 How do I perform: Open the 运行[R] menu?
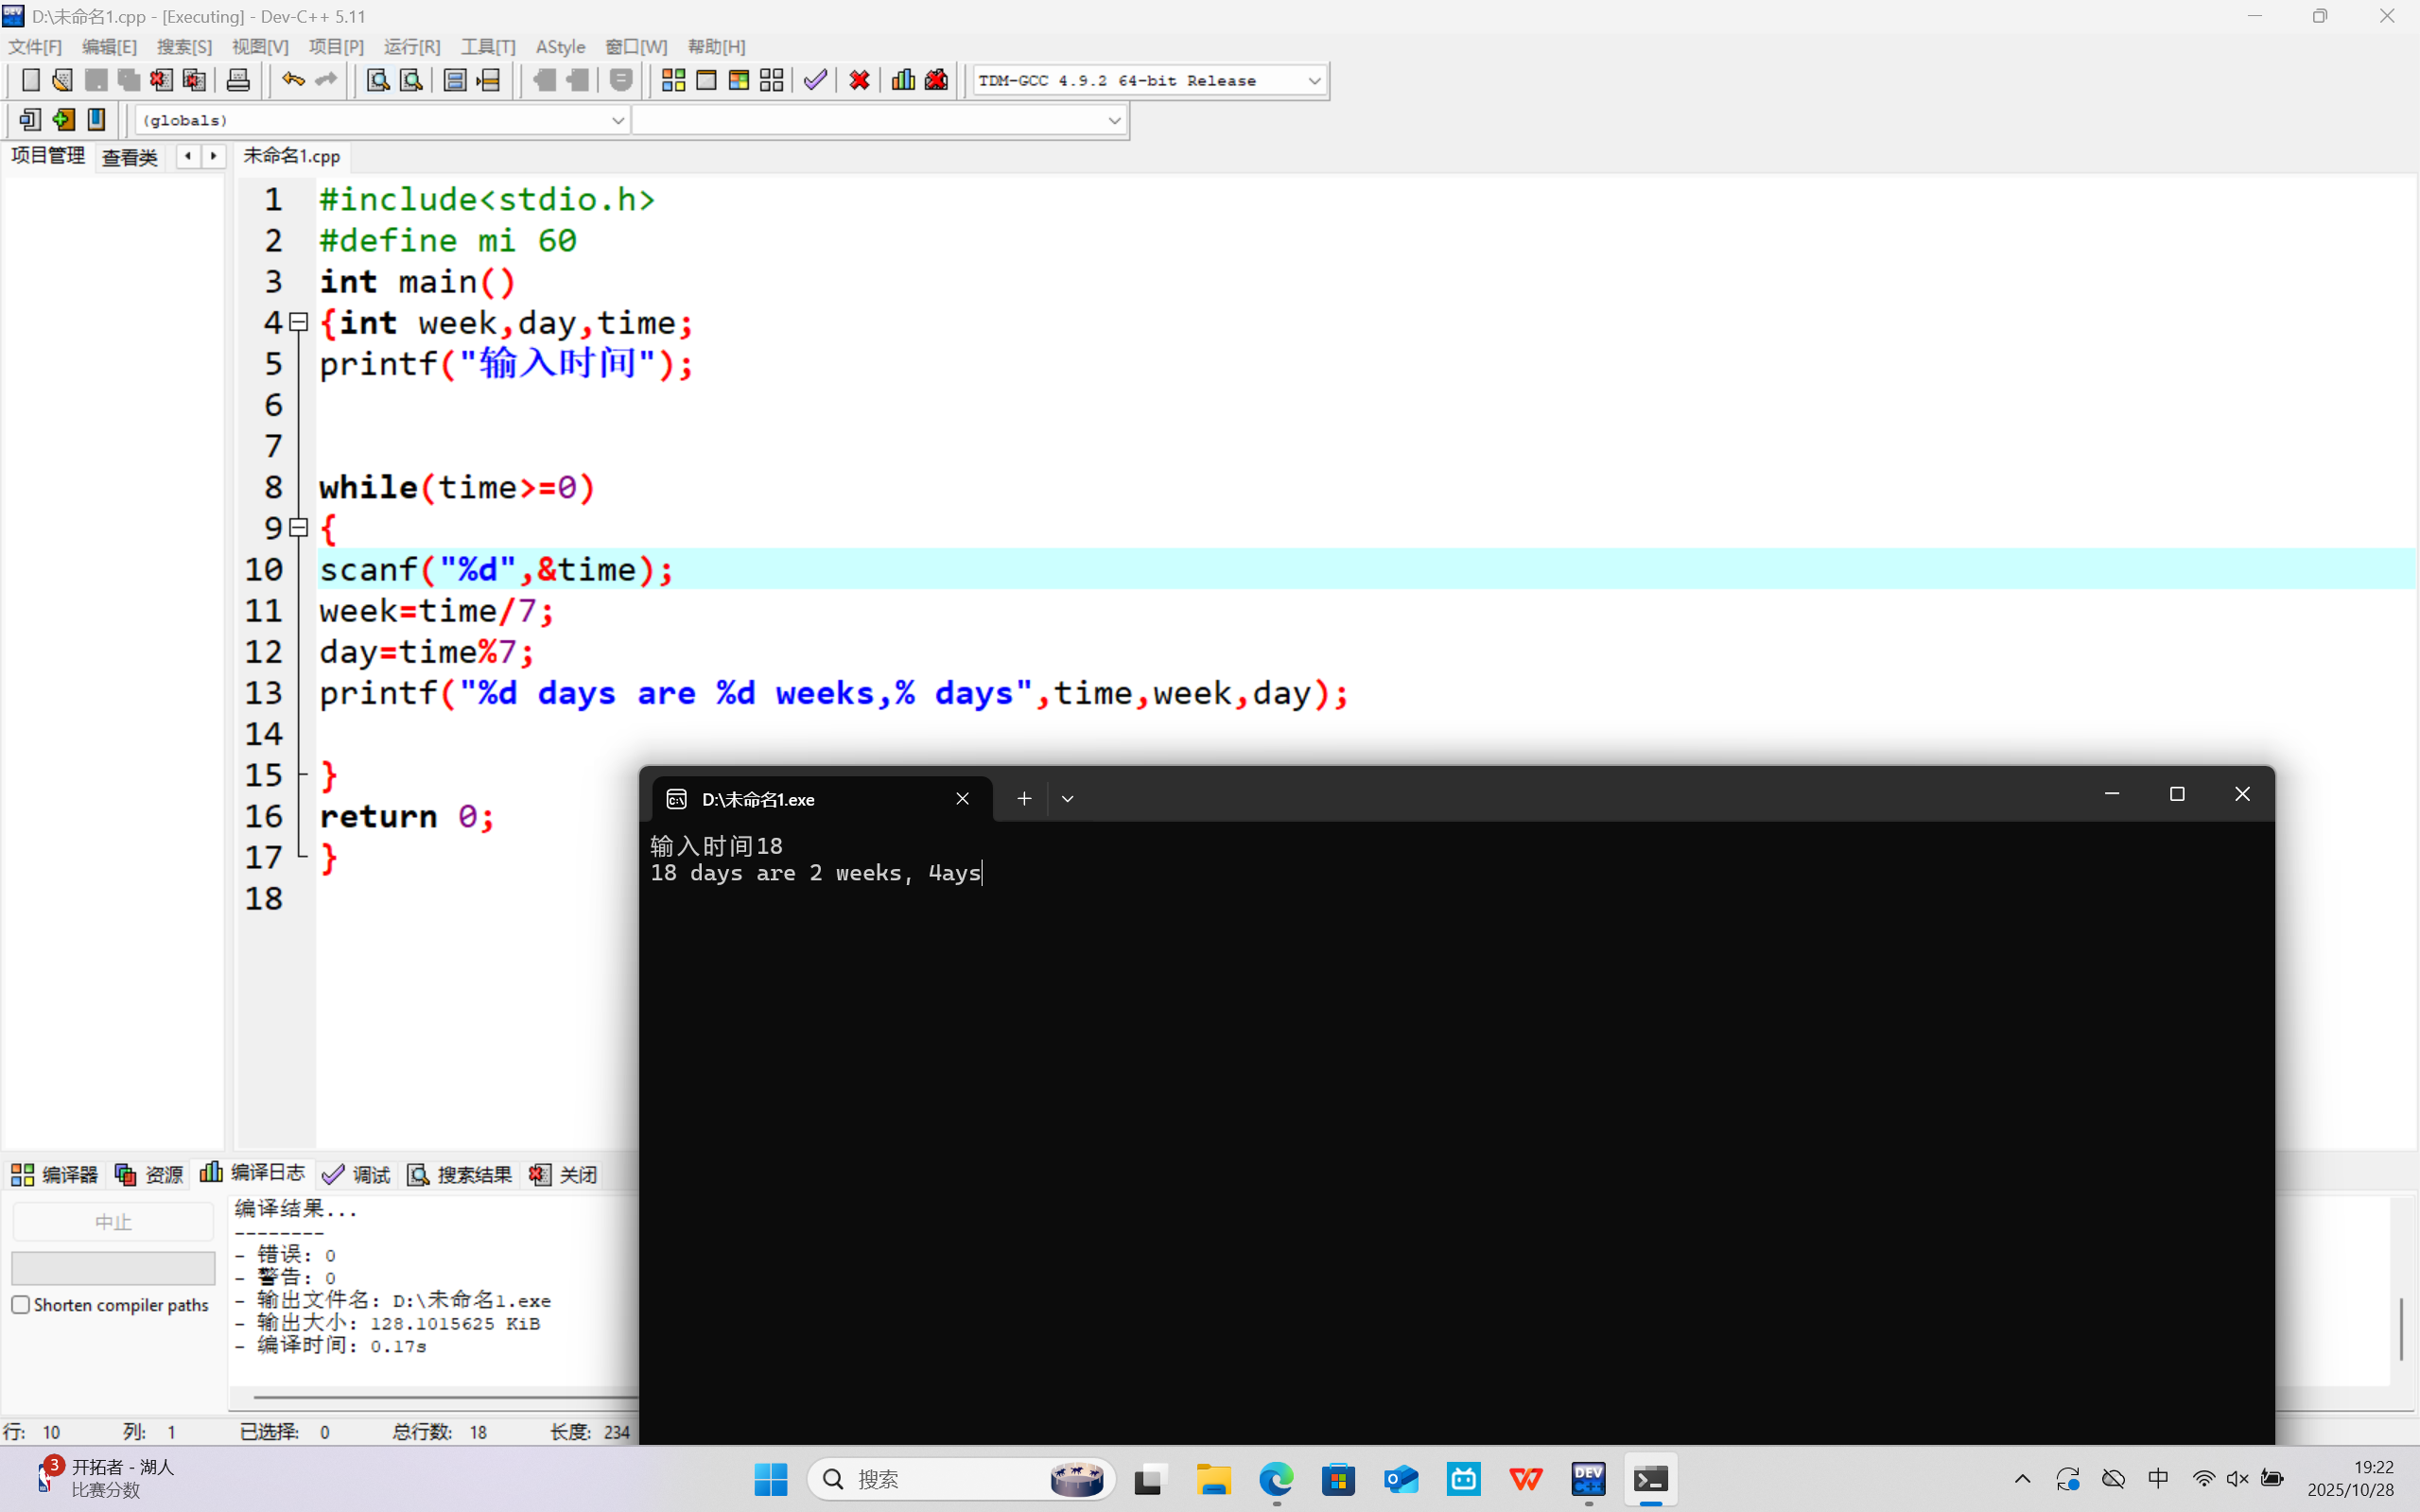(411, 47)
